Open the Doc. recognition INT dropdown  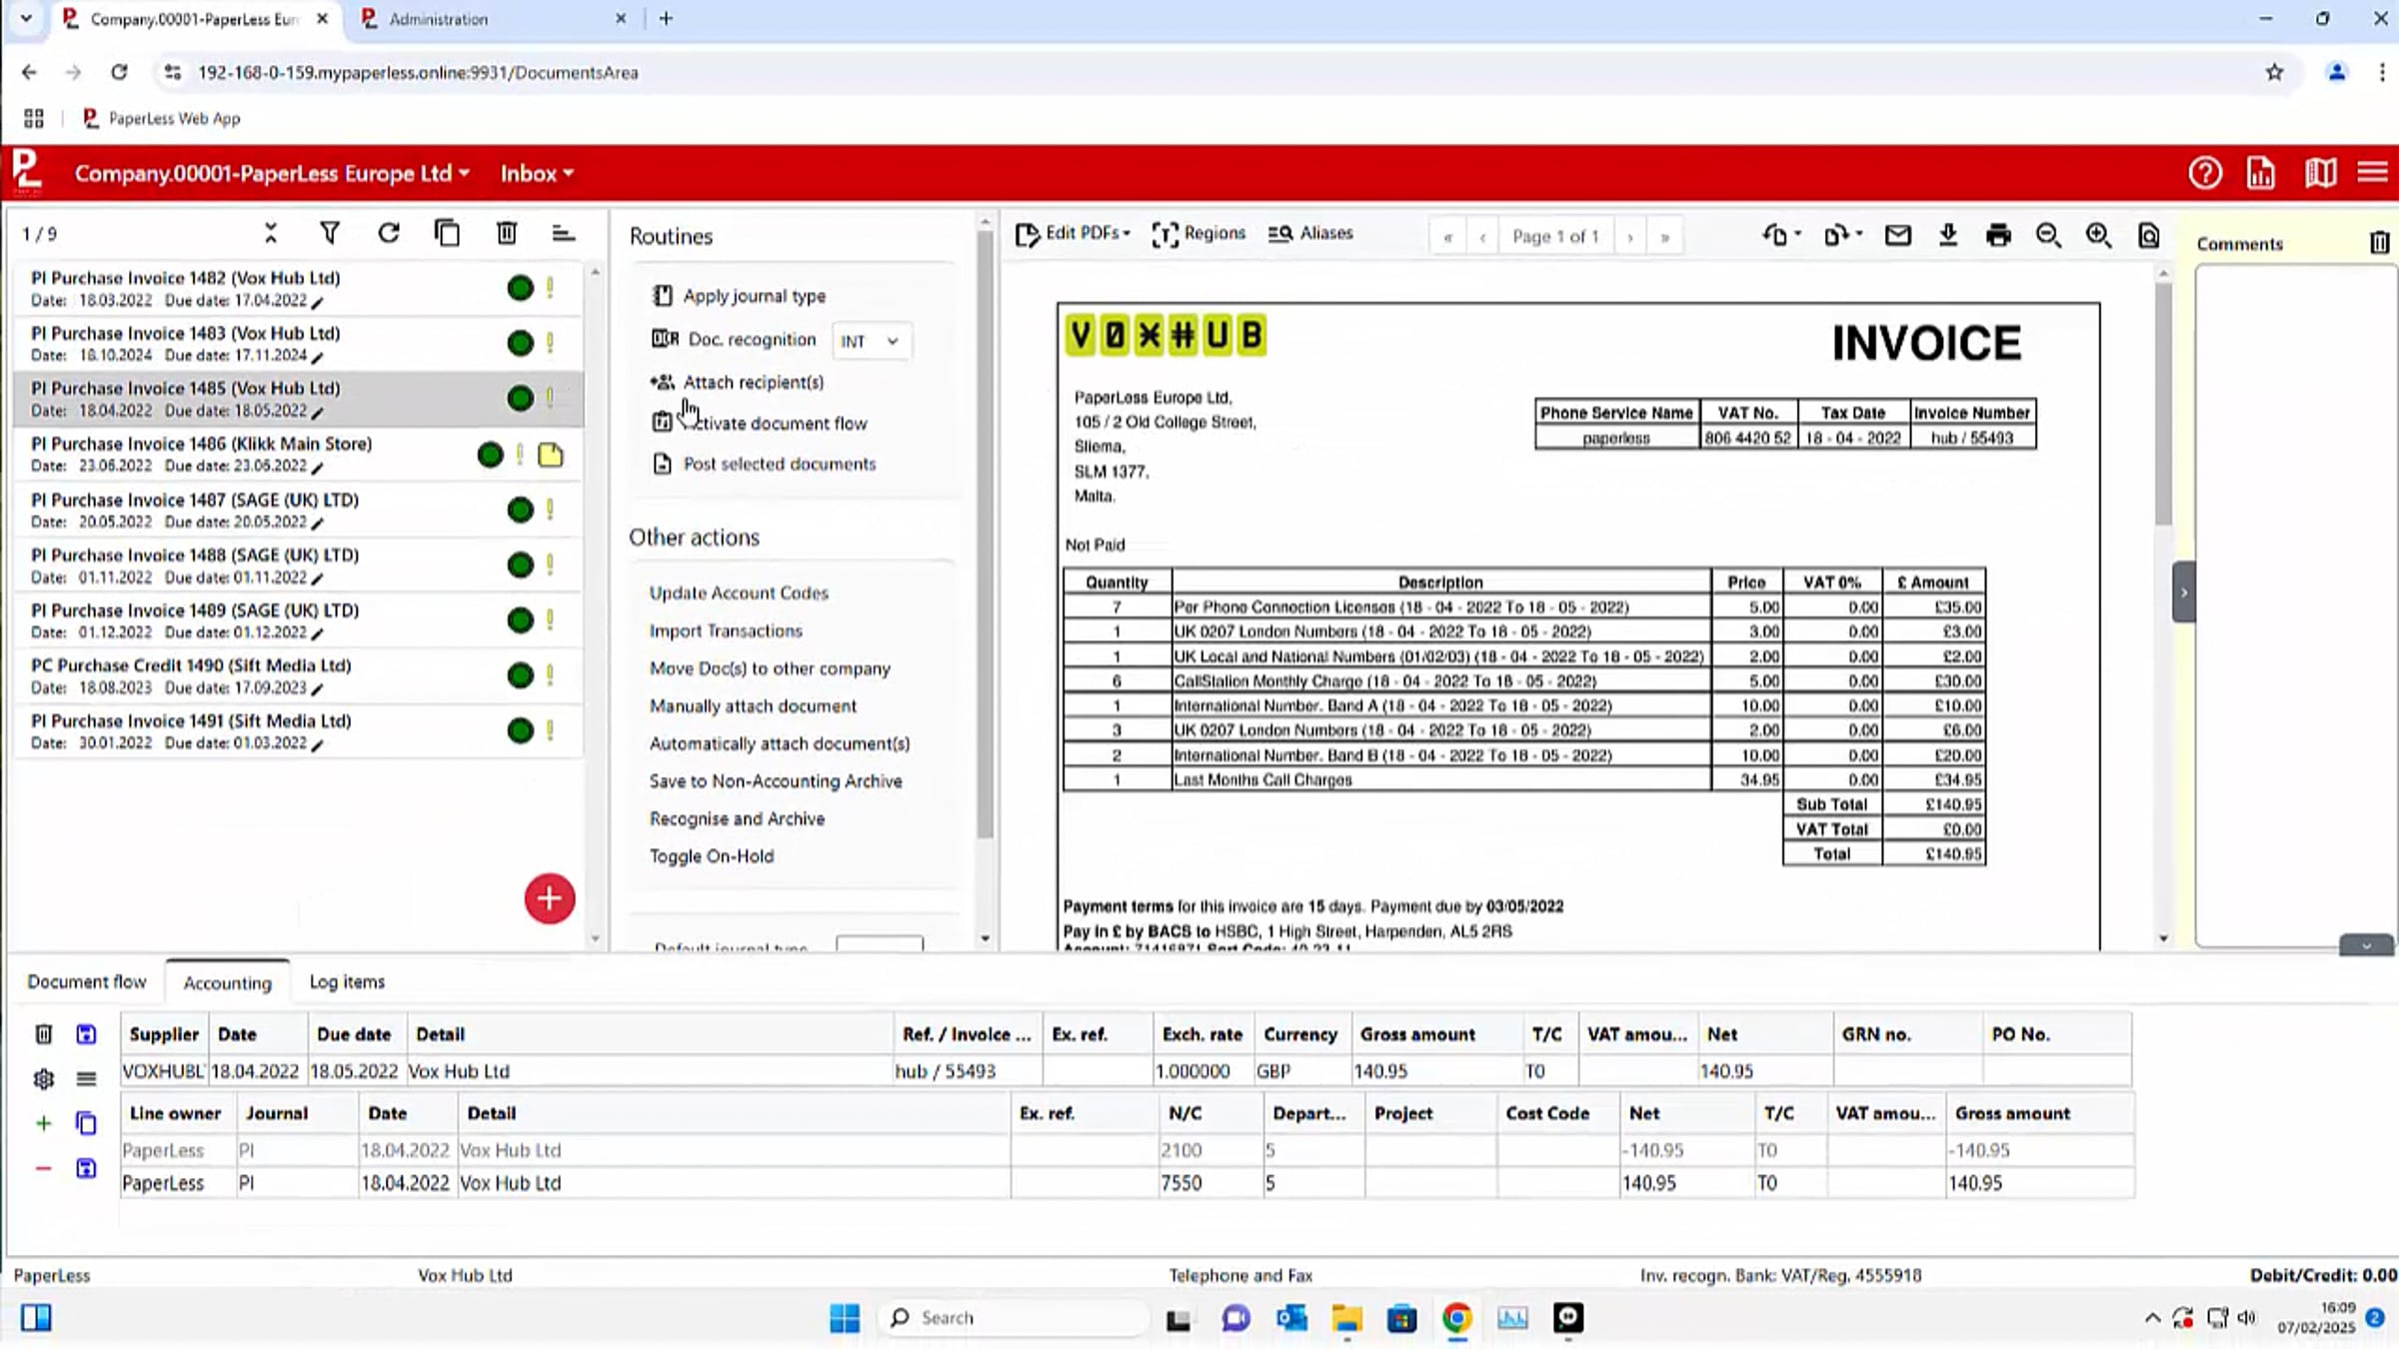tap(870, 341)
